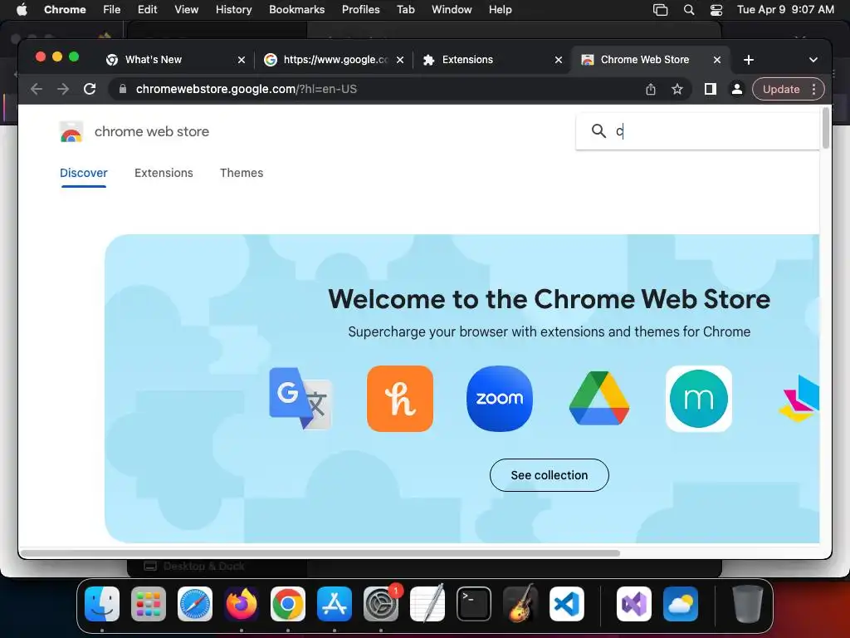Close the Extensions browser tab

pyautogui.click(x=559, y=60)
